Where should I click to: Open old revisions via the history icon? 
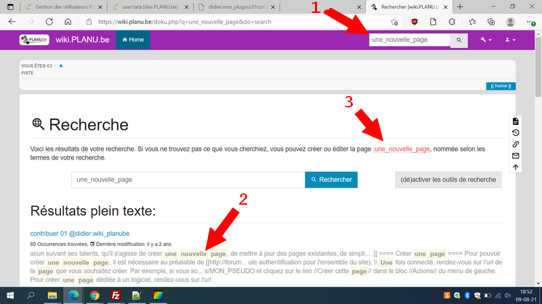click(x=516, y=132)
